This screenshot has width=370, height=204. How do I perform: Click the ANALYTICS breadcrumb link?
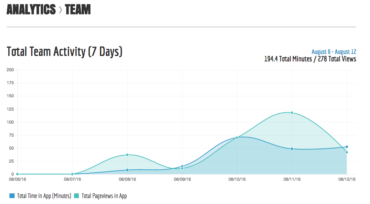pyautogui.click(x=31, y=9)
